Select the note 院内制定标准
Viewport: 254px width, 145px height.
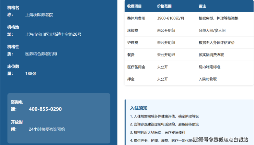pyautogui.click(x=209, y=67)
